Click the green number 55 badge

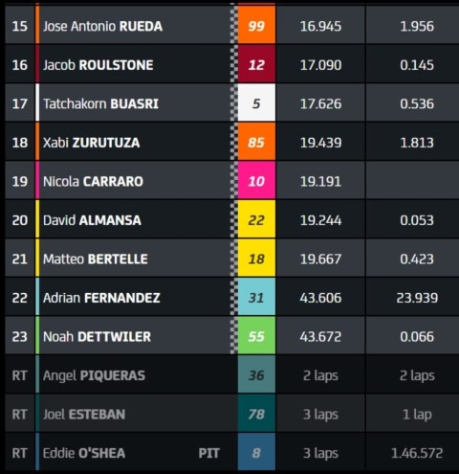[256, 336]
